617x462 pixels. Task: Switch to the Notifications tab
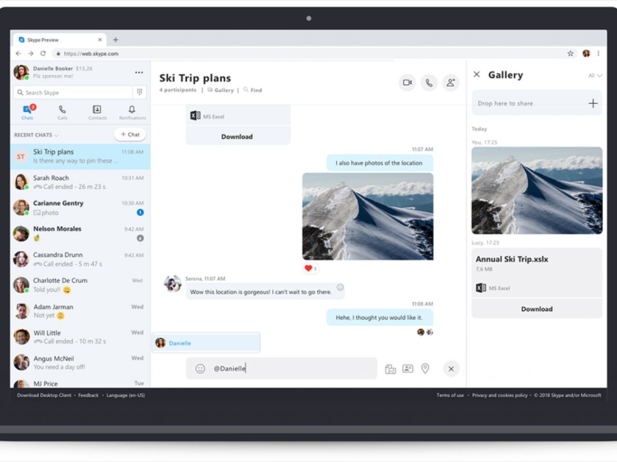click(x=132, y=113)
